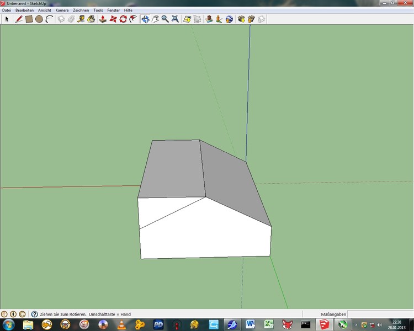Select the Tape Measure tool
This screenshot has height=331, width=414.
tap(81, 19)
